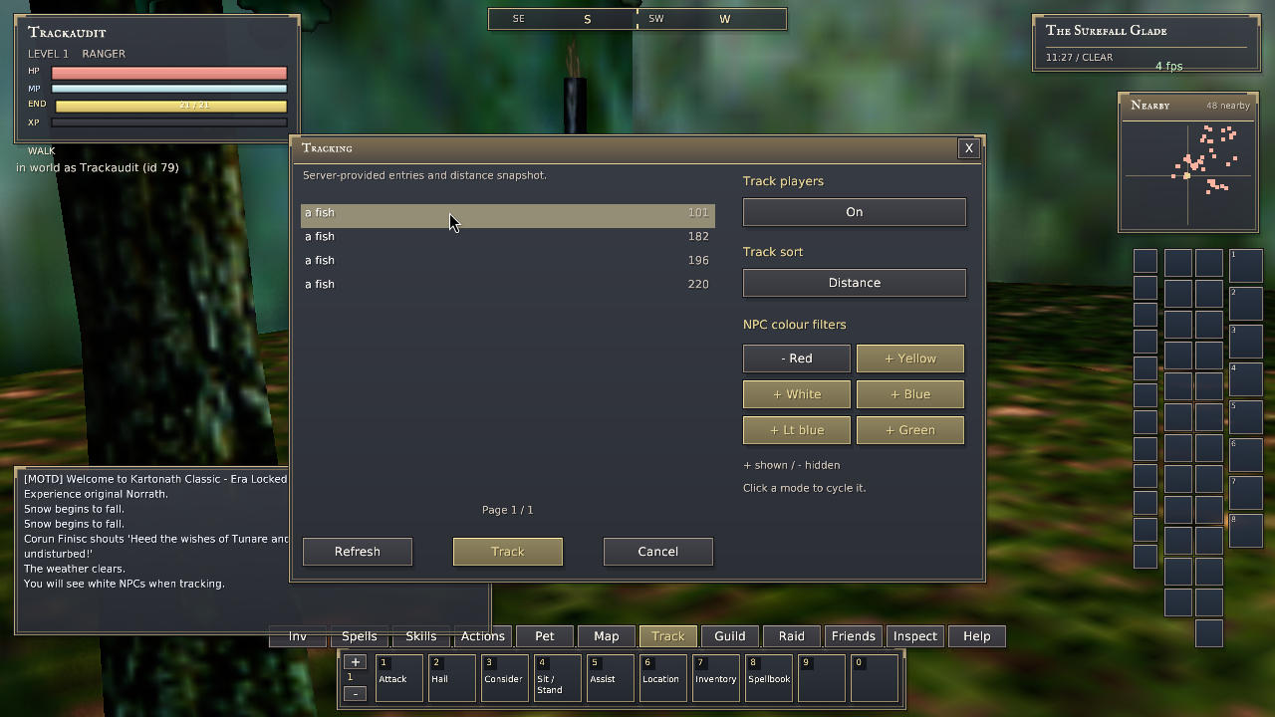Toggle the Yellow NPC colour filter
Viewport: 1275px width, 717px height.
(910, 358)
